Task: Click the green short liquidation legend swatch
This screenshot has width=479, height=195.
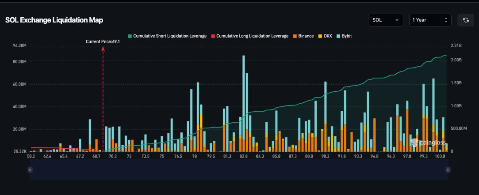Action: point(130,36)
